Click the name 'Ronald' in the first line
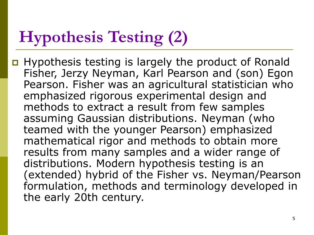 tap(272, 62)
